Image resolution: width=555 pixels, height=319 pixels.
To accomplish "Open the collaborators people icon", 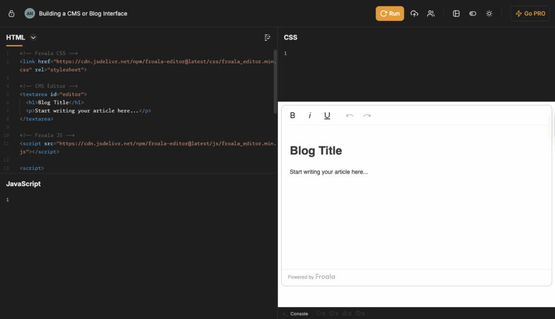I will tap(431, 14).
